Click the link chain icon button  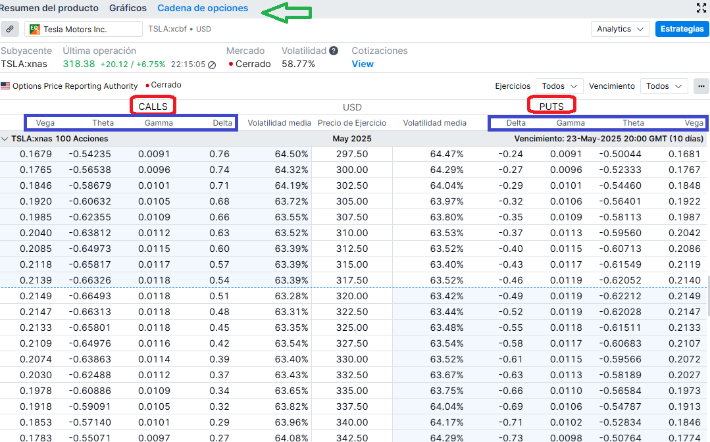9,29
